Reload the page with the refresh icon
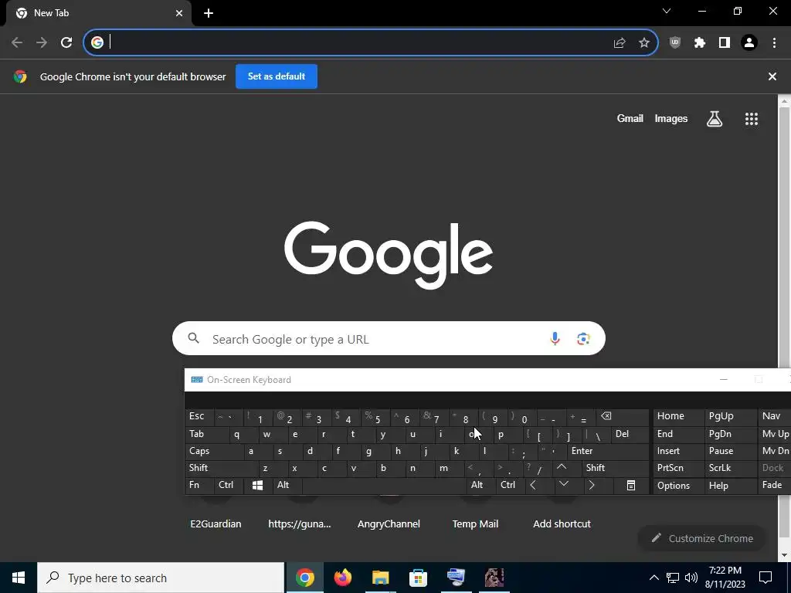791x593 pixels. coord(66,42)
